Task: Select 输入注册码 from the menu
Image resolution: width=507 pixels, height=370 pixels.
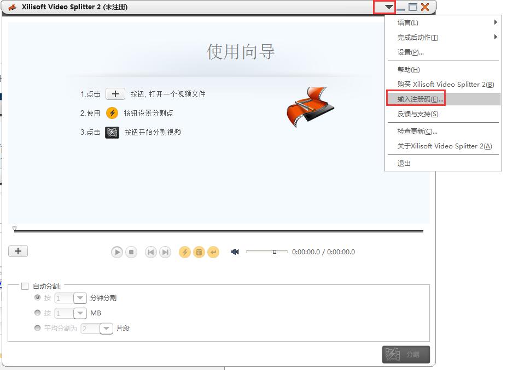Action: pos(421,99)
